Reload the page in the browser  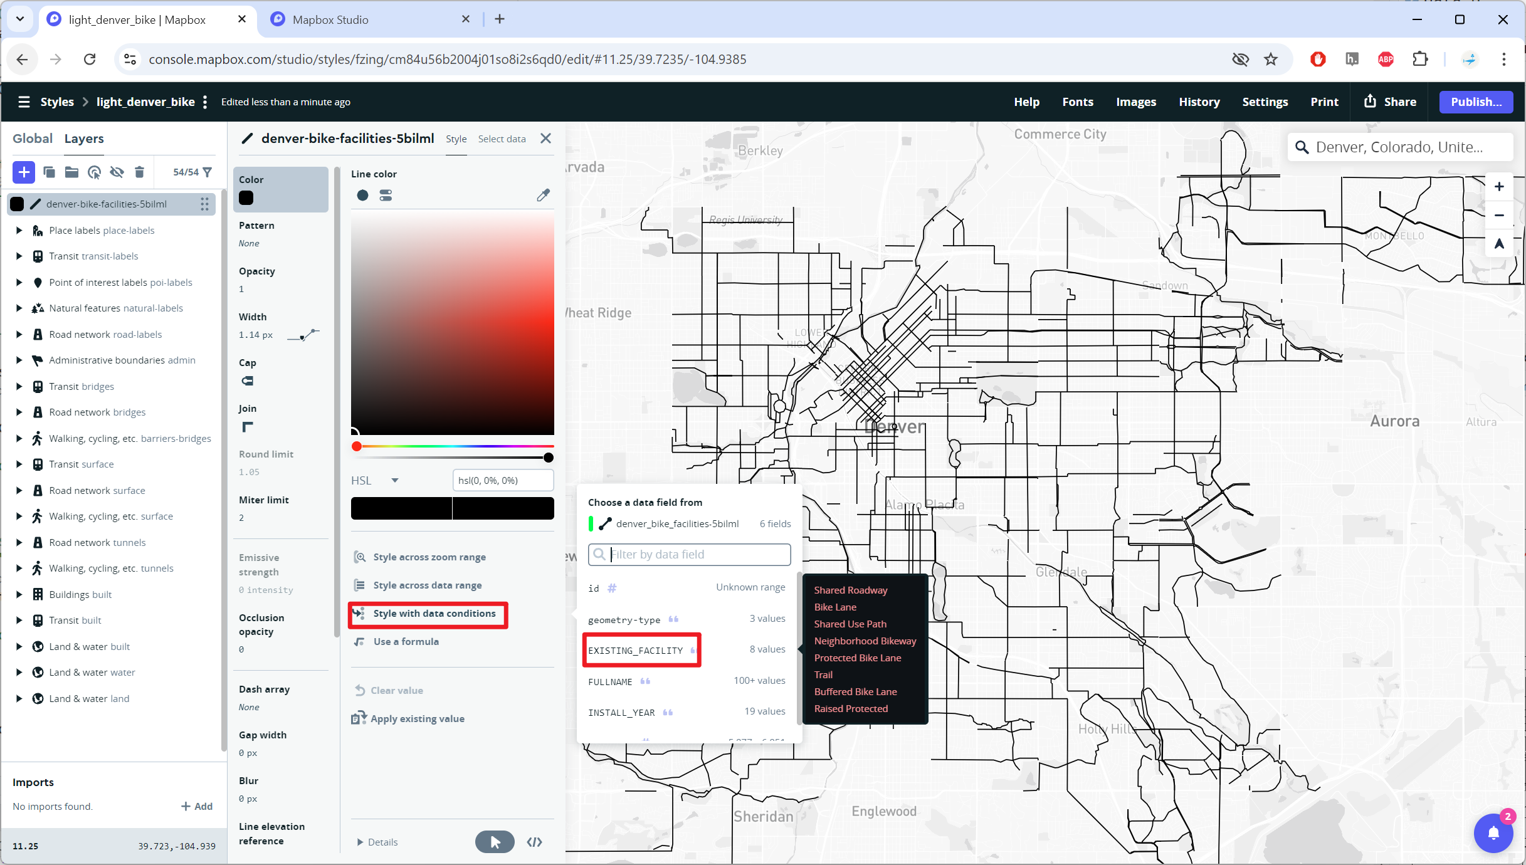pyautogui.click(x=90, y=59)
